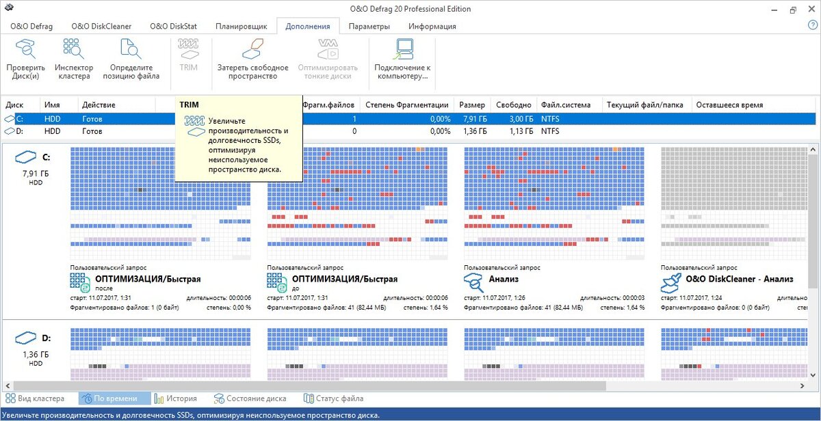Click the 'ОПТИМИЗАЦИЯ/Быстрая' title above 'после'
The height and width of the screenshot is (421, 821).
[148, 280]
